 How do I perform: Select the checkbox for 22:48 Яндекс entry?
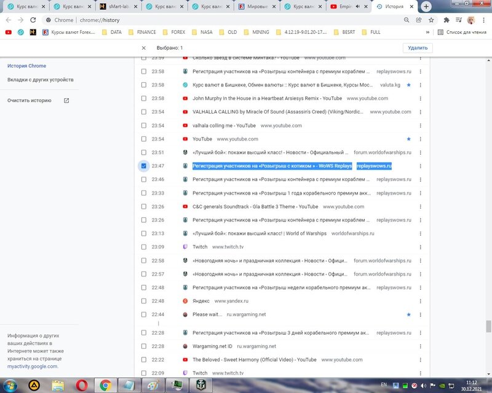pyautogui.click(x=143, y=301)
